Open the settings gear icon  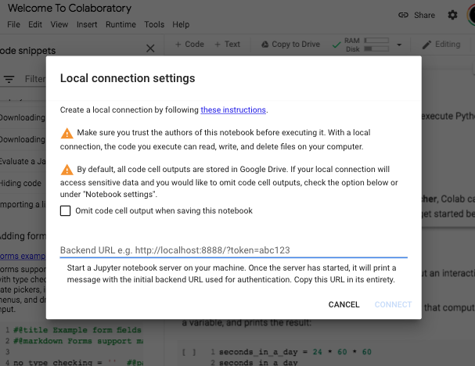pyautogui.click(x=452, y=15)
